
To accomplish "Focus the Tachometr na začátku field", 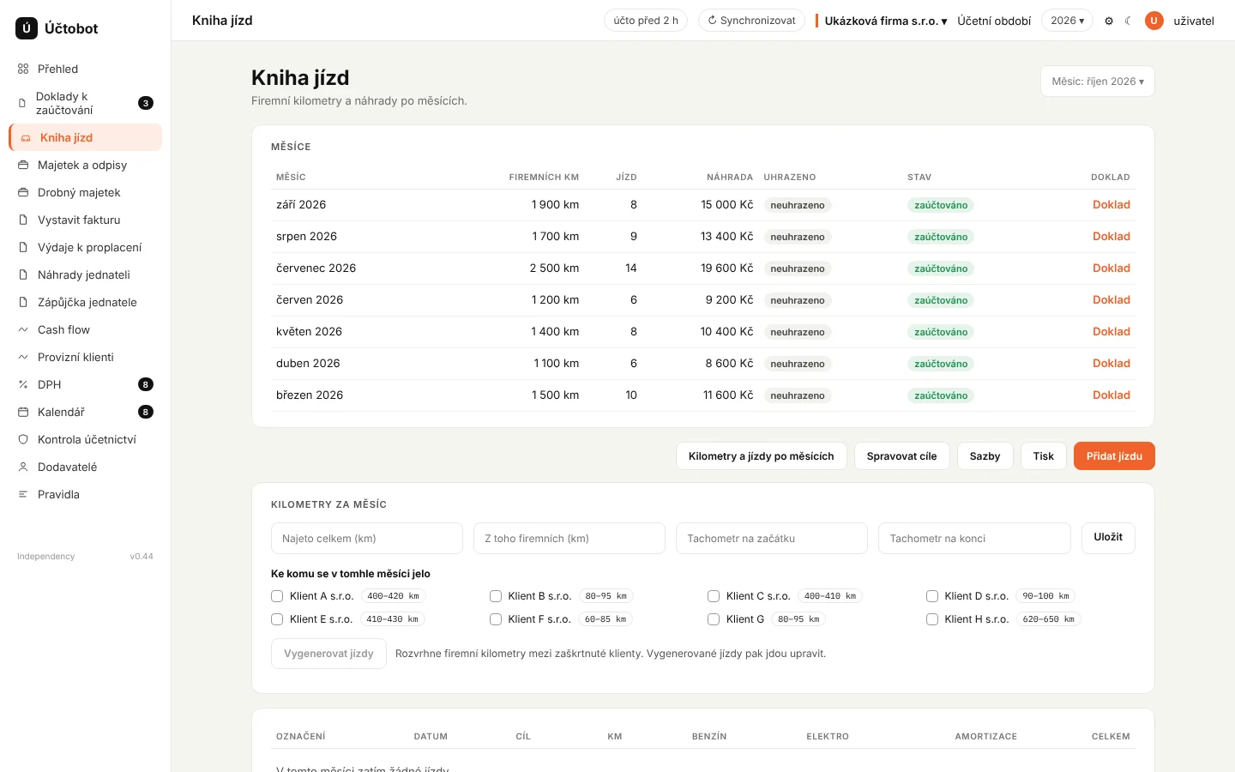I will coord(772,539).
